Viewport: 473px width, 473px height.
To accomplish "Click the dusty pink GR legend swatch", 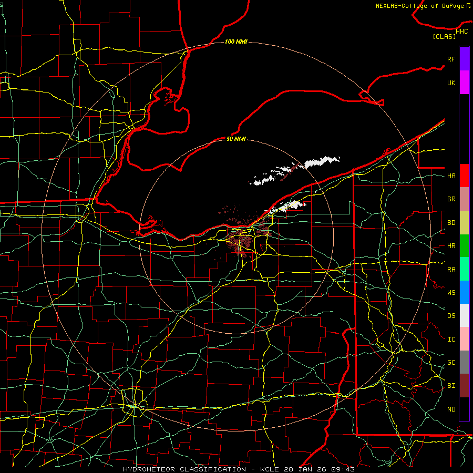I will click(x=464, y=199).
